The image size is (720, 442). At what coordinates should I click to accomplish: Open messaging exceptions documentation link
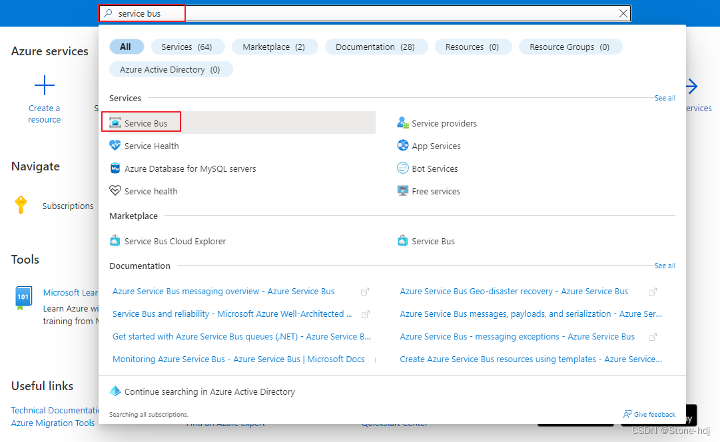click(x=517, y=336)
